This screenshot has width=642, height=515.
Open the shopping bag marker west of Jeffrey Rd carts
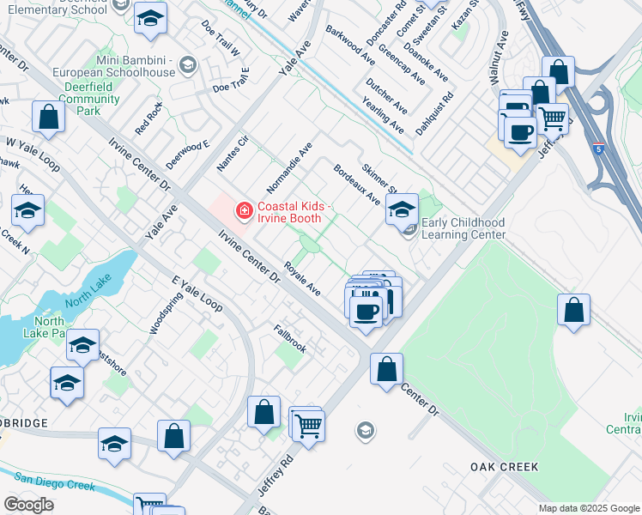coord(263,413)
